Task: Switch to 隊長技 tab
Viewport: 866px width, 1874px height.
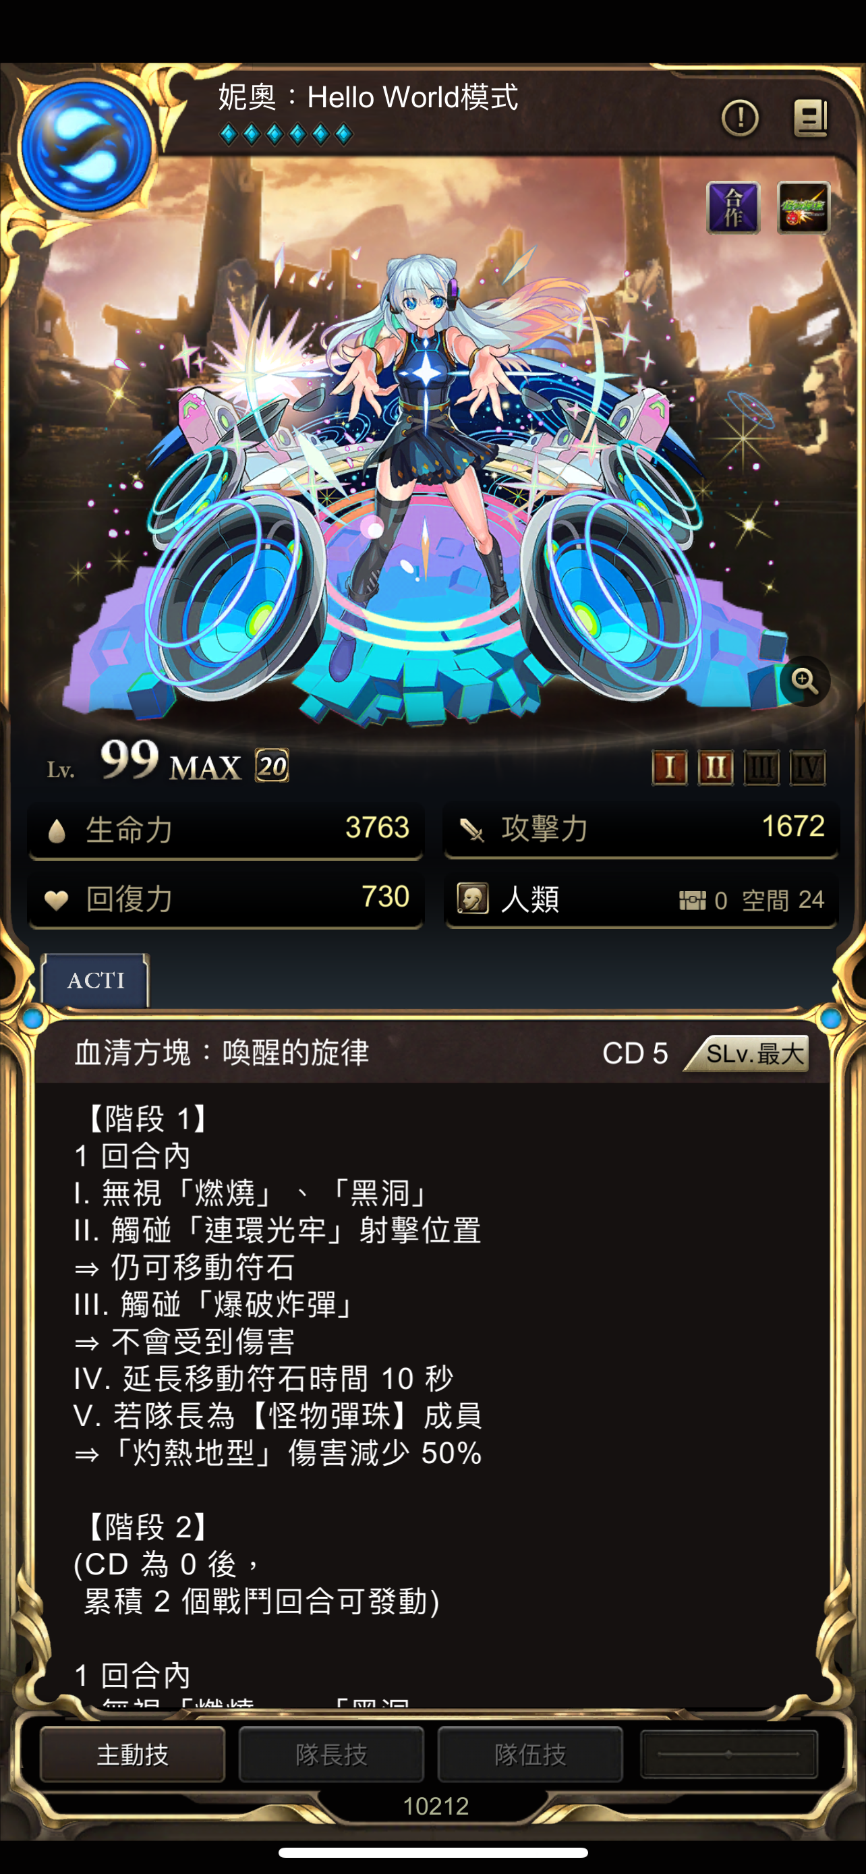Action: (332, 1754)
